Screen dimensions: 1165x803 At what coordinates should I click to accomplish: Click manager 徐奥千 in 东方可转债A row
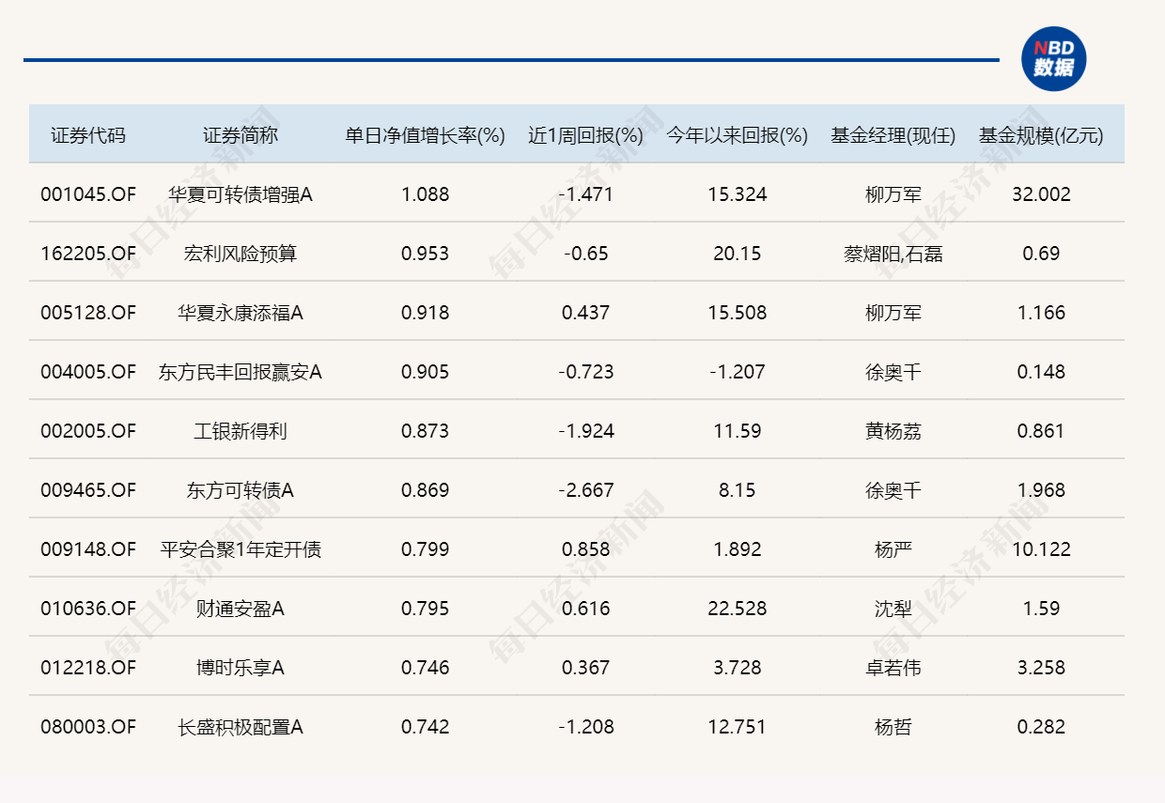[893, 490]
